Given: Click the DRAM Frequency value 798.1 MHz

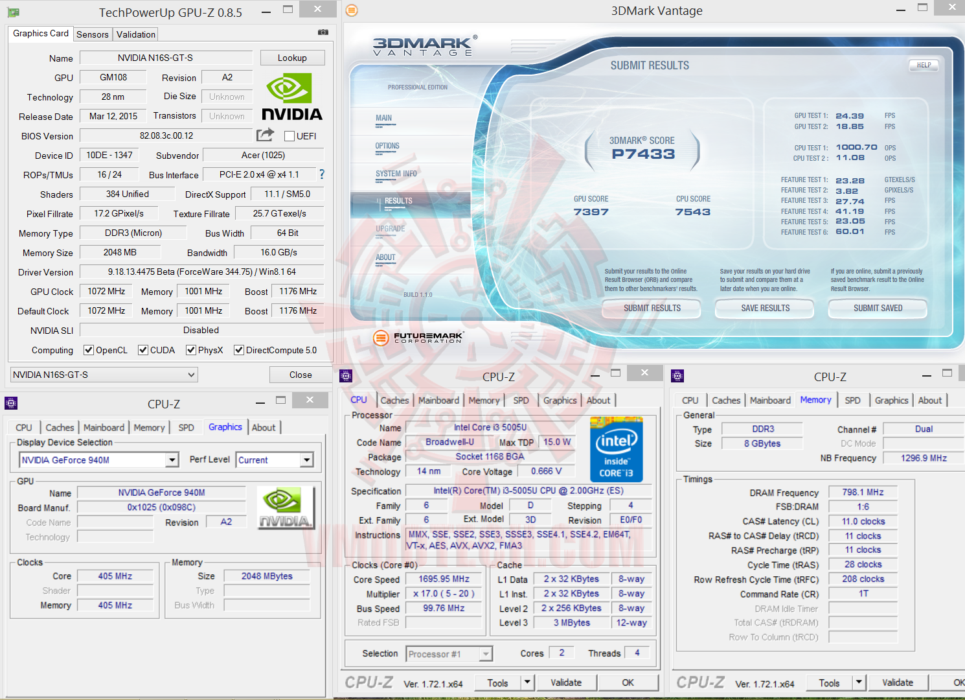Looking at the screenshot, I should [863, 492].
